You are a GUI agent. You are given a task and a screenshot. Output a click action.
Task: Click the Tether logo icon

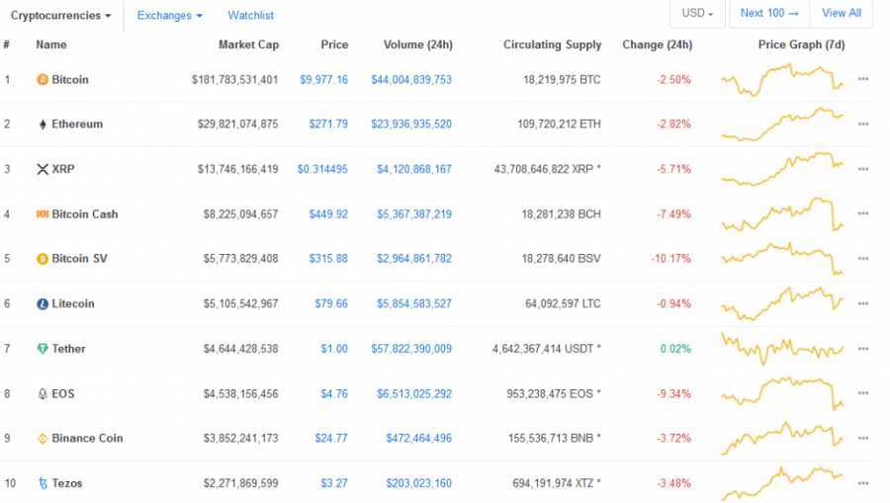tap(43, 349)
